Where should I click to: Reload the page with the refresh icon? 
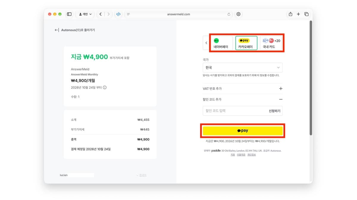coord(229,14)
